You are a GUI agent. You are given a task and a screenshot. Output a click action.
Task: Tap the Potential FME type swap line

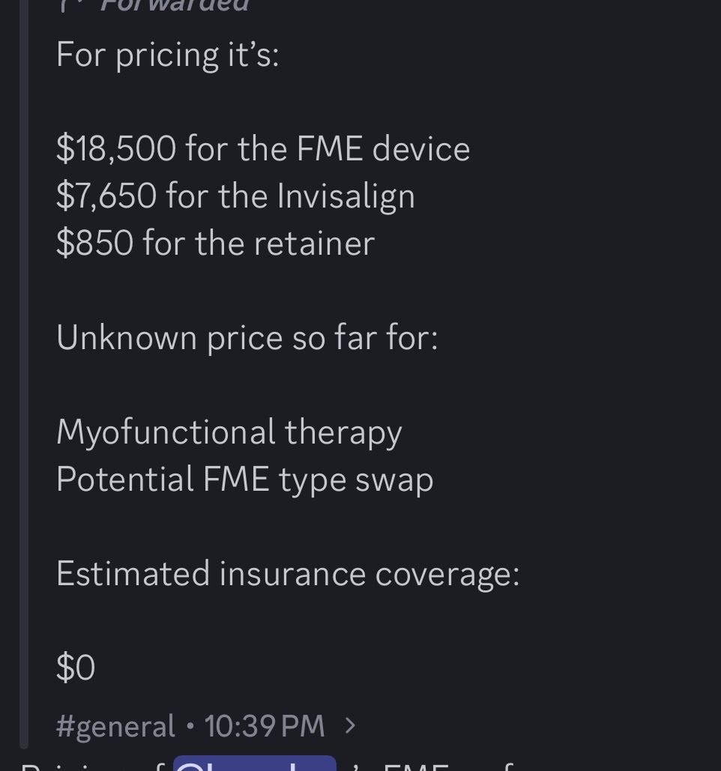click(x=244, y=479)
